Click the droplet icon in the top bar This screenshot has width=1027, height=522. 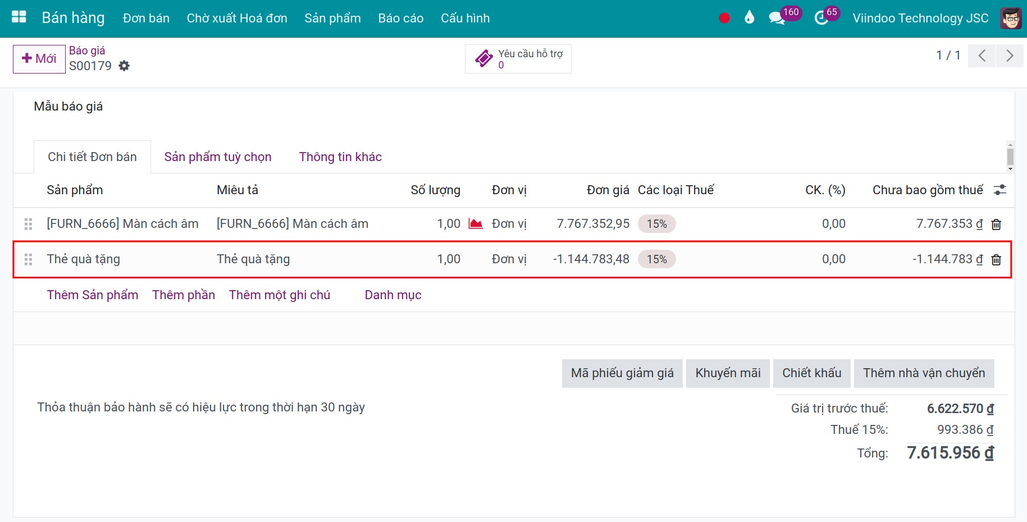click(749, 17)
